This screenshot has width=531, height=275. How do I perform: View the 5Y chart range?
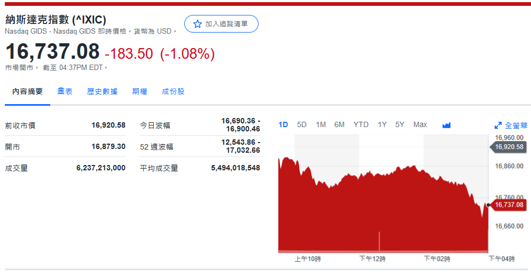pos(400,124)
